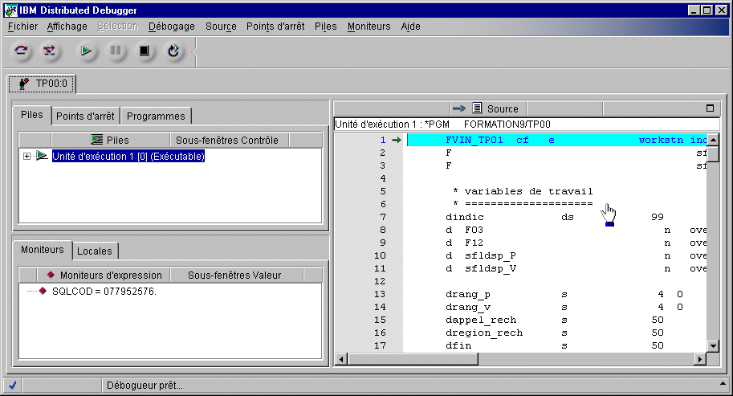Image resolution: width=733 pixels, height=396 pixels.
Task: Open the Débogage menu
Action: (x=171, y=27)
